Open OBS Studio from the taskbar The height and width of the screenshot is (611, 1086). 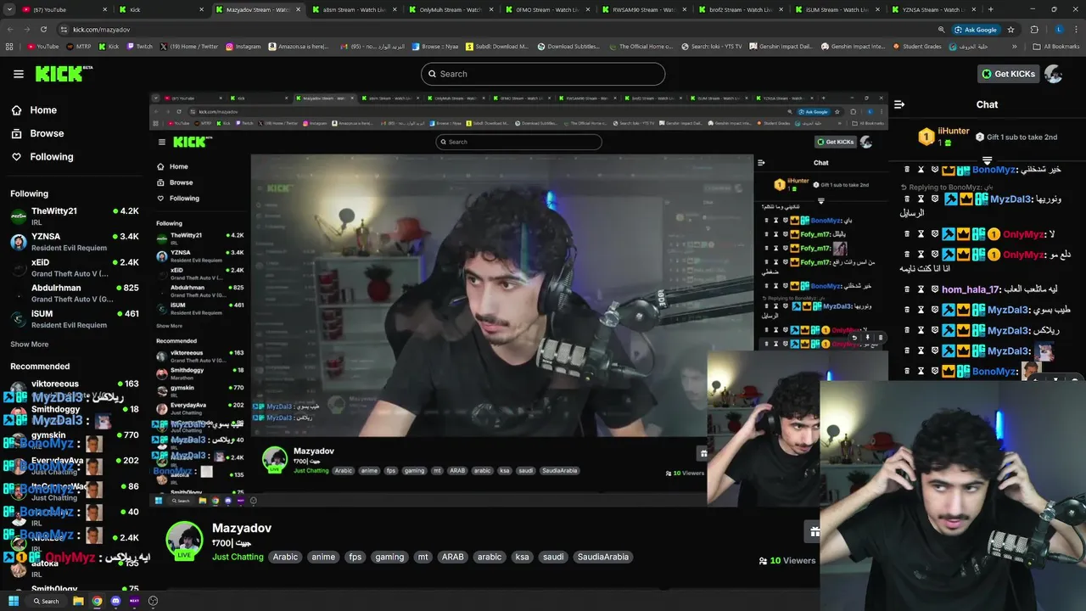[x=153, y=601]
